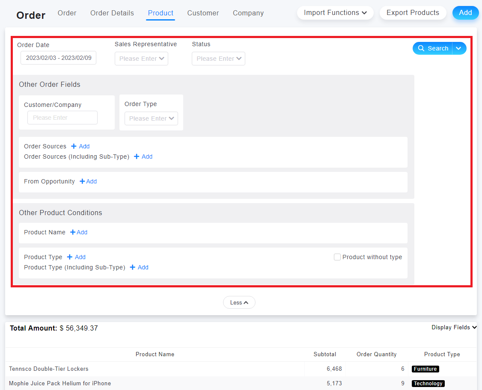
Task: Go to the Customer tab
Action: 203,13
